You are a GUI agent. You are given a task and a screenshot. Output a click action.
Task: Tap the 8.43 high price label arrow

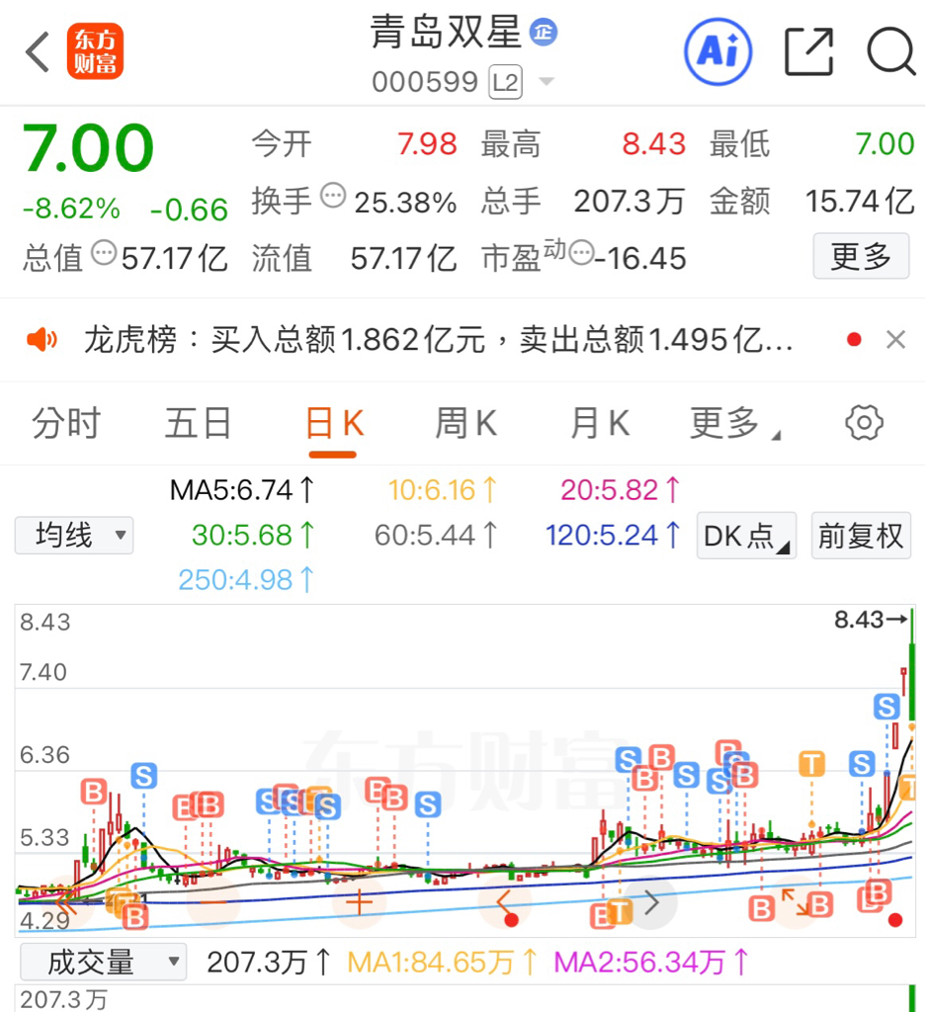coord(871,620)
